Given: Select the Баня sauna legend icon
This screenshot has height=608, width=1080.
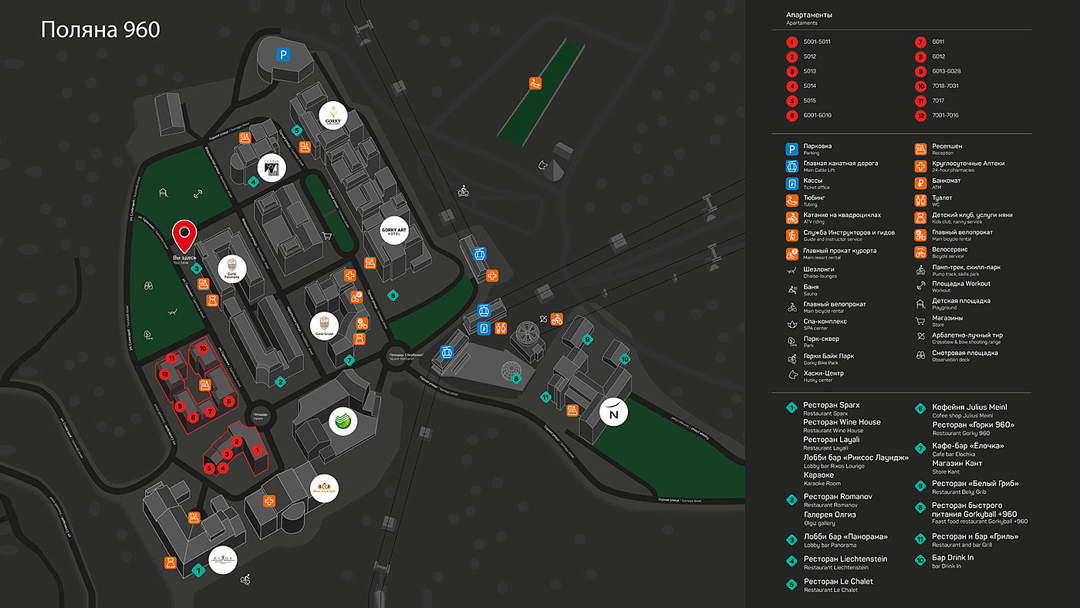Looking at the screenshot, I should pos(791,289).
